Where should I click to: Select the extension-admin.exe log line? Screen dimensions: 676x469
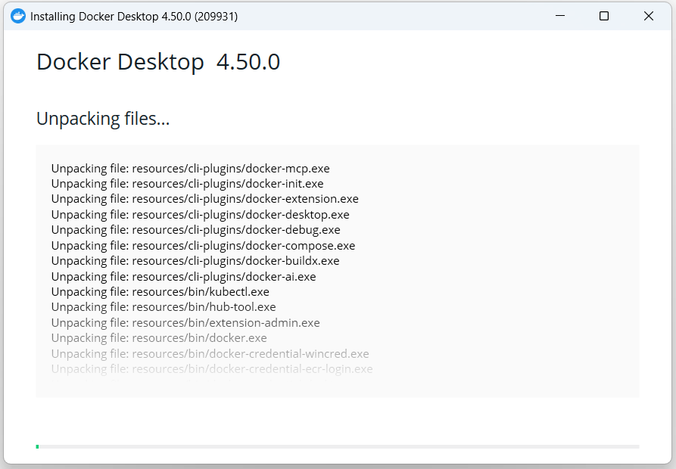(185, 322)
